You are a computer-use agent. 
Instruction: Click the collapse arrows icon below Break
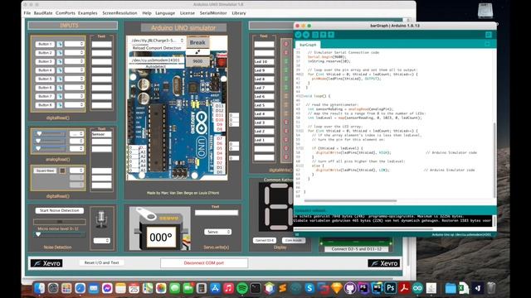click(197, 52)
